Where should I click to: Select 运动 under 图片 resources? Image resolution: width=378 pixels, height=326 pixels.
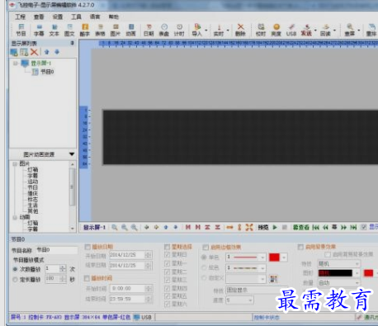pos(33,182)
